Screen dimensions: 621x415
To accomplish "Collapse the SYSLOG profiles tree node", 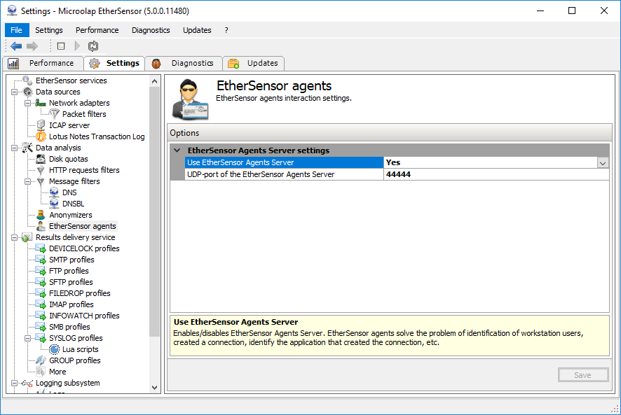I will pos(28,338).
